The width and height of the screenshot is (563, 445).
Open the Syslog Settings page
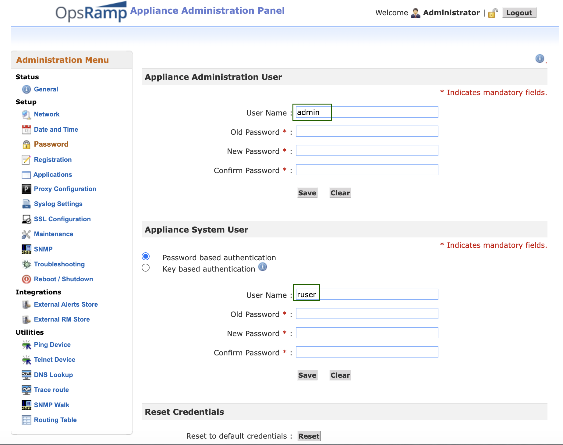click(58, 204)
